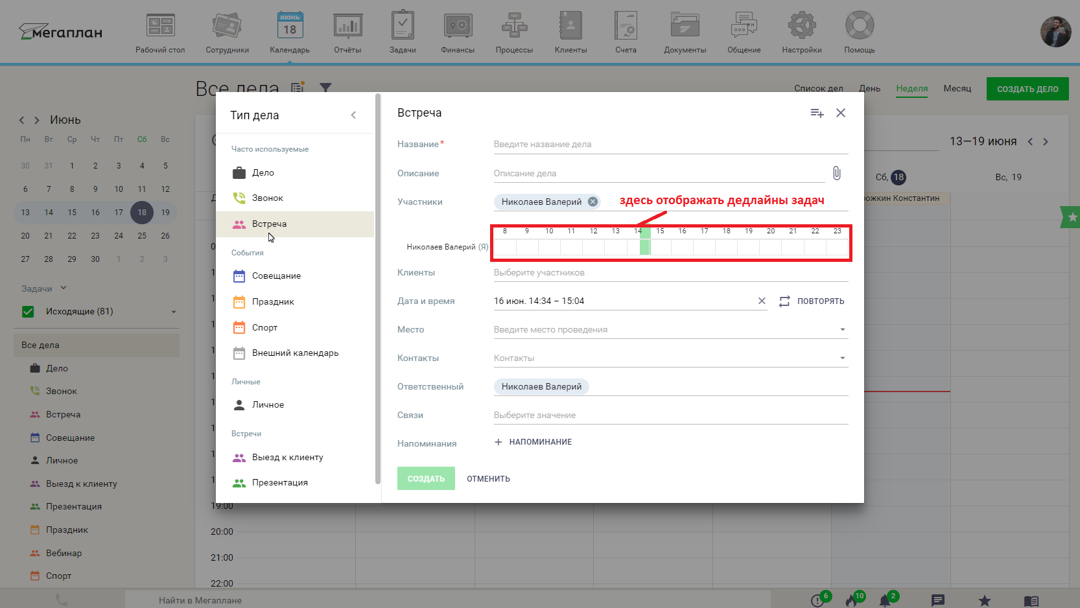
Task: Open Отчёты chart icon
Action: (347, 27)
